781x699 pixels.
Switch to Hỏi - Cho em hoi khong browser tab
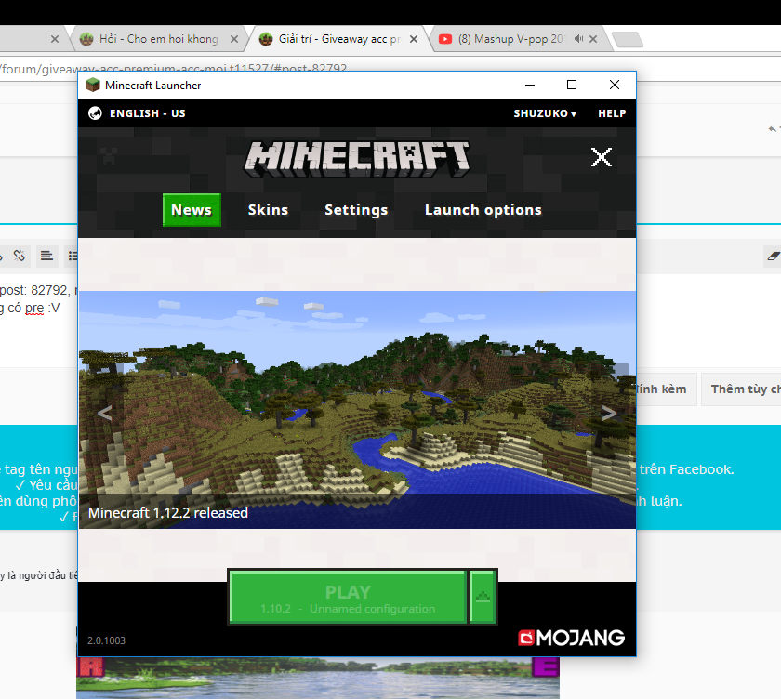[158, 39]
